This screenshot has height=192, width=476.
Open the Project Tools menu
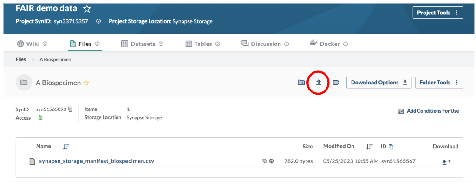coord(438,13)
